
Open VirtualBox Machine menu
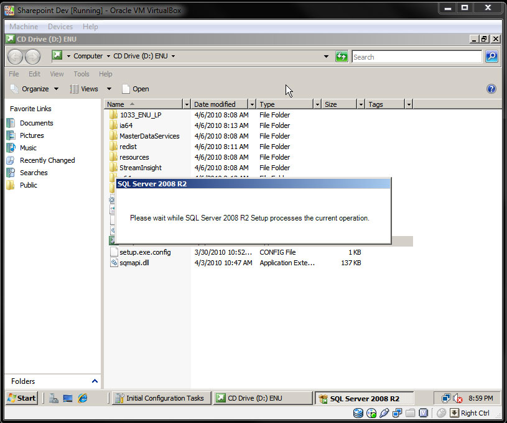24,27
